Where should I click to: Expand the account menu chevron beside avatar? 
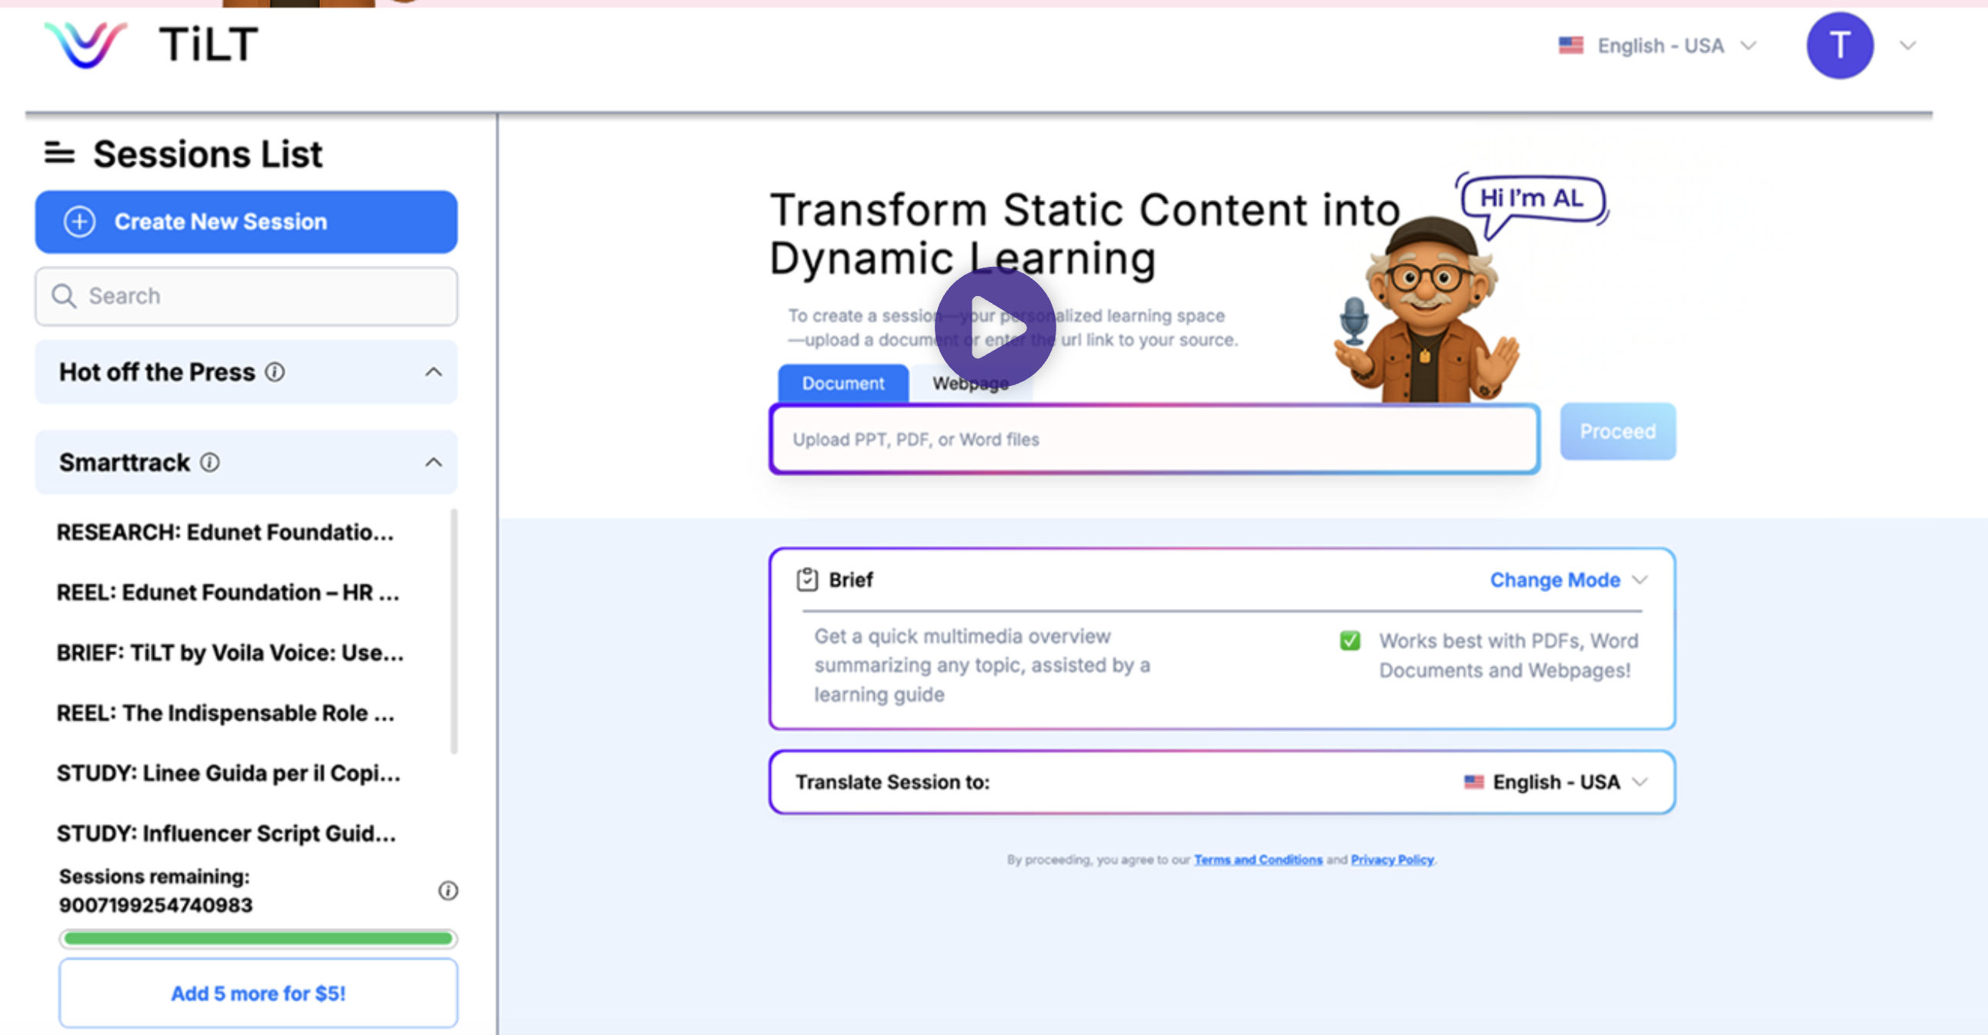tap(1908, 45)
